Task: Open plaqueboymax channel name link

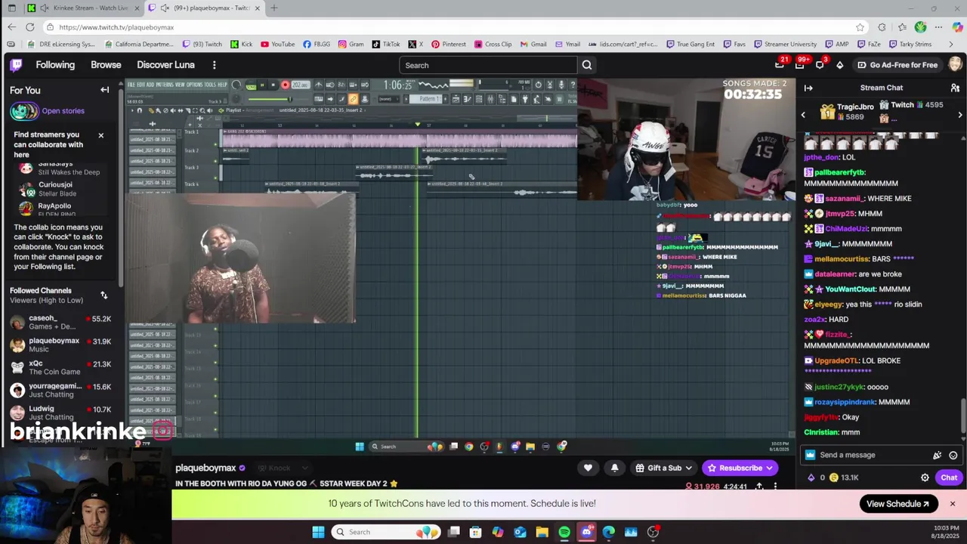Action: 205,468
